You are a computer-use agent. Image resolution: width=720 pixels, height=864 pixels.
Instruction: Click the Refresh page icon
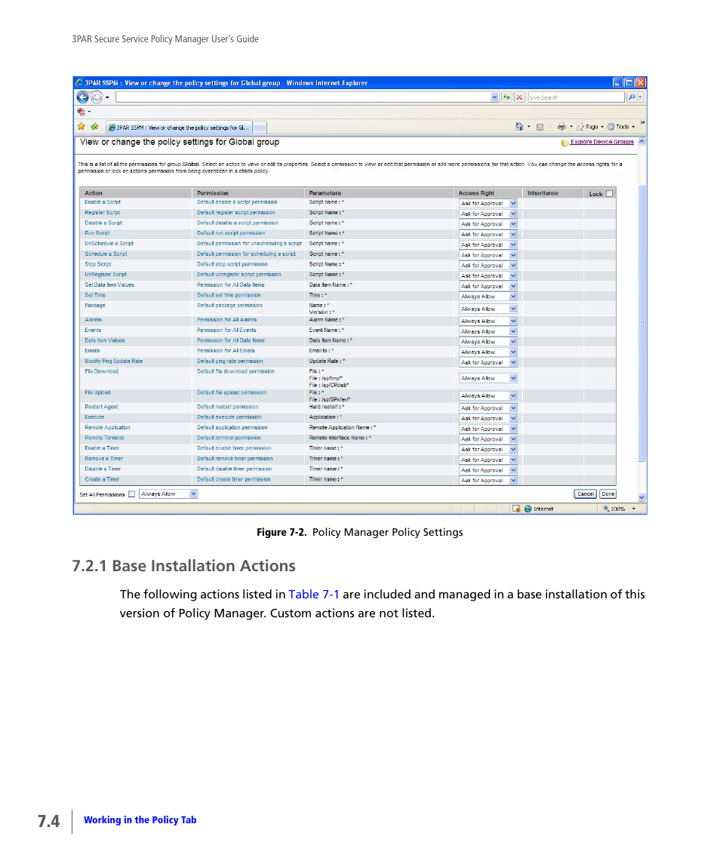click(506, 97)
